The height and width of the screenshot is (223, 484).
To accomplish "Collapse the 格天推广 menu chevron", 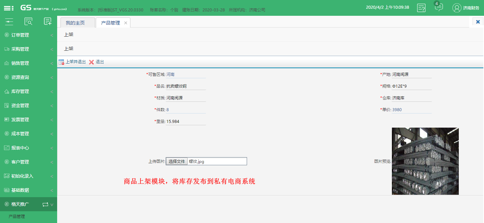I will [x=52, y=205].
